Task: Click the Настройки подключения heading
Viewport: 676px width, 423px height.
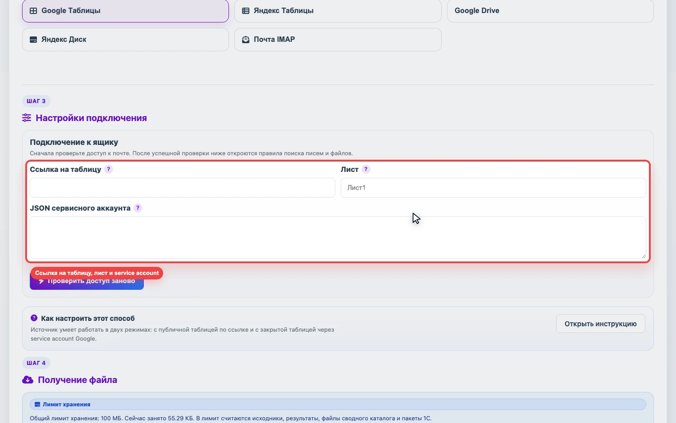Action: point(91,118)
